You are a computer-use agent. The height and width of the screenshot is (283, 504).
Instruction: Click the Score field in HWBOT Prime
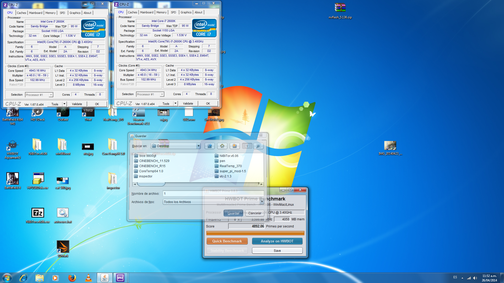point(246,226)
